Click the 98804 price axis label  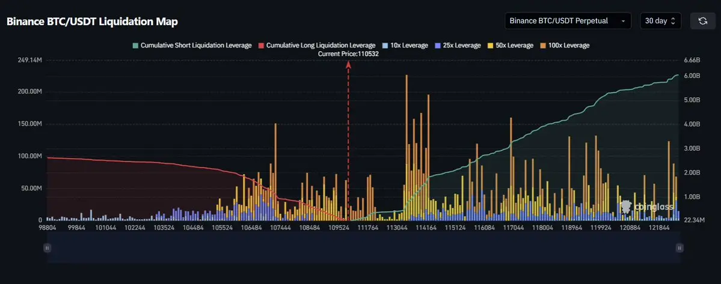pyautogui.click(x=47, y=228)
